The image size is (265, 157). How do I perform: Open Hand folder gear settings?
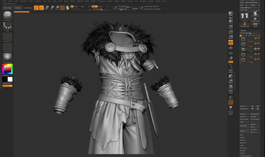click(255, 59)
